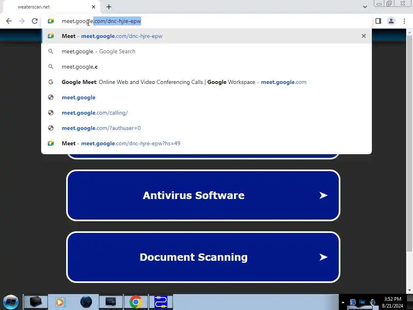Open the Windows Start menu

tap(11, 302)
